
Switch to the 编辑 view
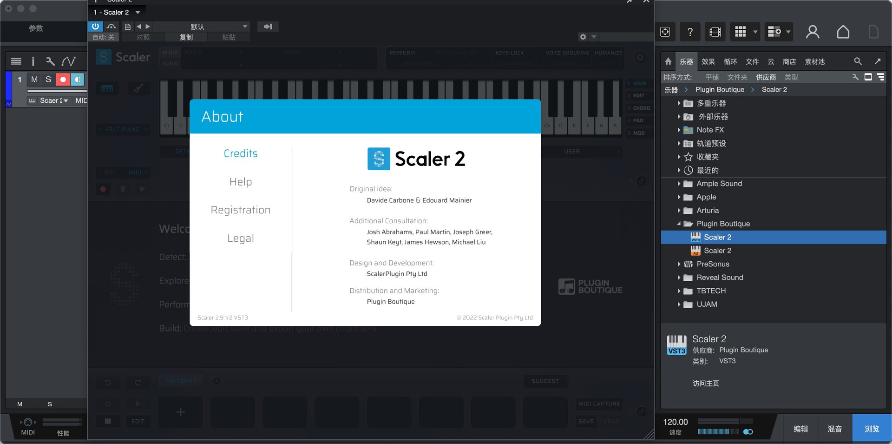800,429
